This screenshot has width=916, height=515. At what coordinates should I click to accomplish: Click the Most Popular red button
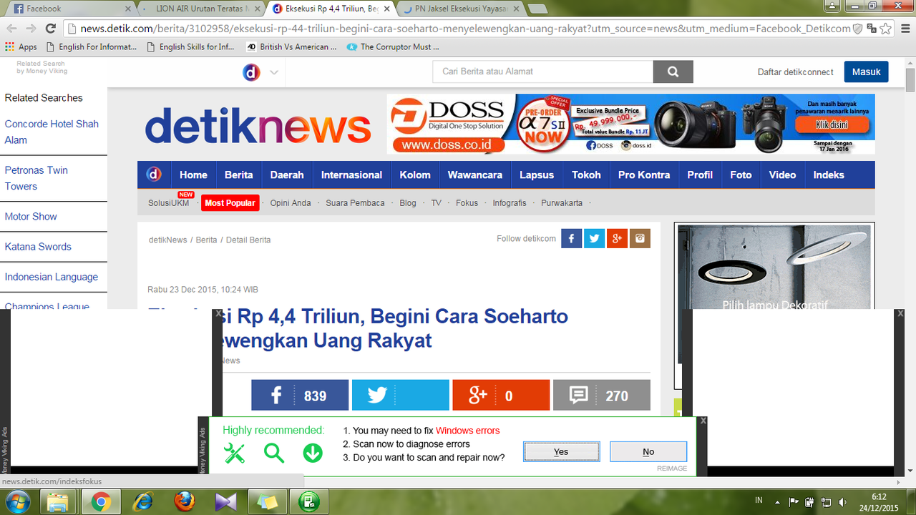pos(230,203)
